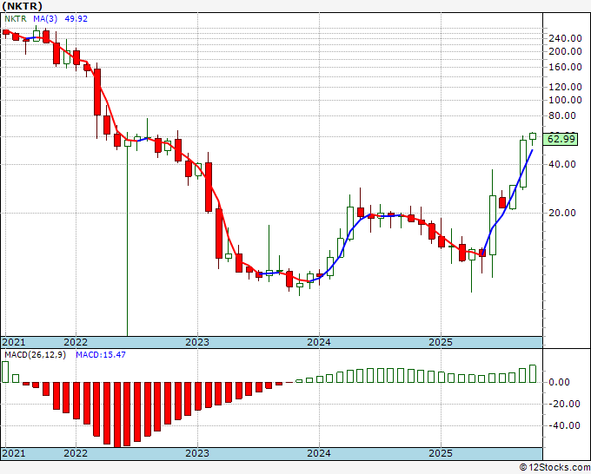Click the 200.00 price axis label
This screenshot has height=474, width=591.
click(565, 51)
